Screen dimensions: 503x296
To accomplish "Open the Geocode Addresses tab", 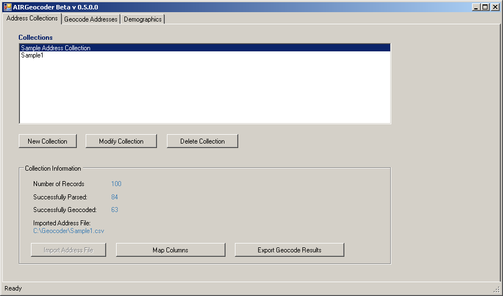I will [x=91, y=19].
